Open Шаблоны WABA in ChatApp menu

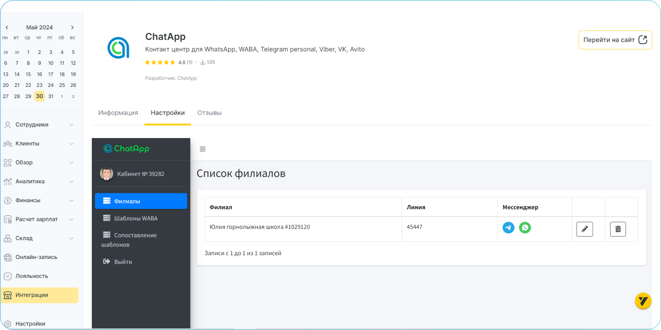tap(136, 218)
